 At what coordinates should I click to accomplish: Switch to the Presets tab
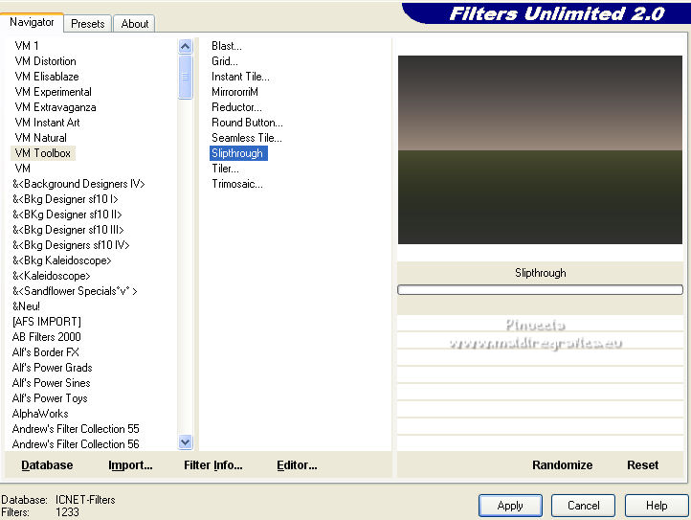pyautogui.click(x=88, y=23)
